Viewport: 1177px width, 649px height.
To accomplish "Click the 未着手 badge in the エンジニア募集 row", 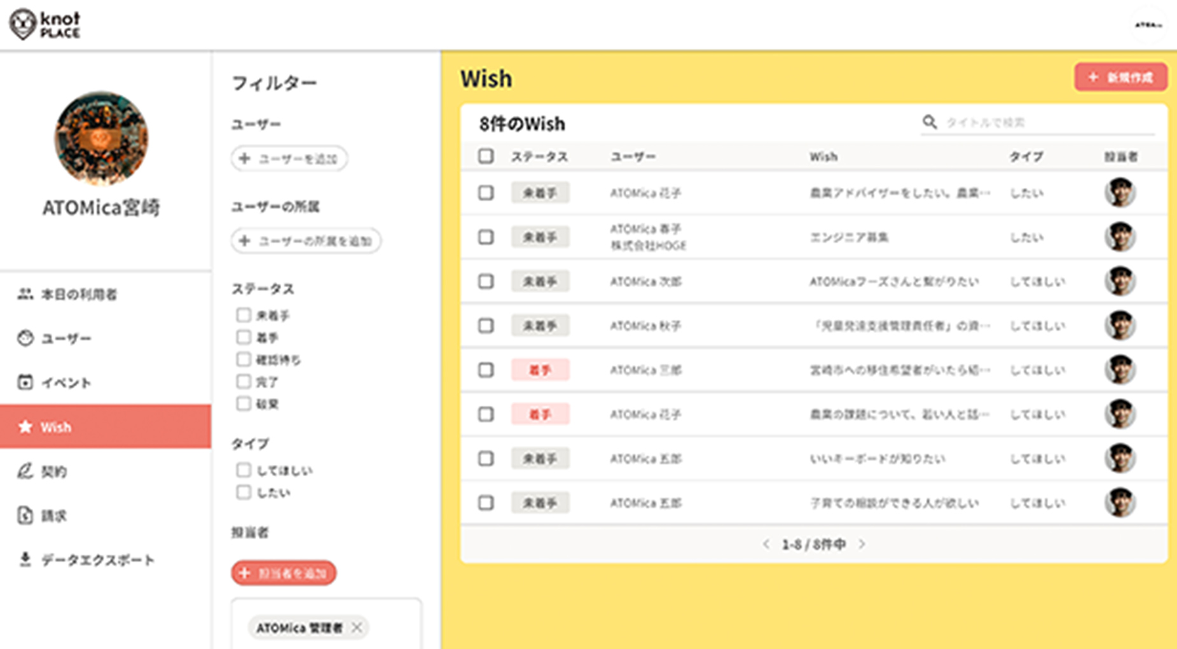I will (x=540, y=237).
